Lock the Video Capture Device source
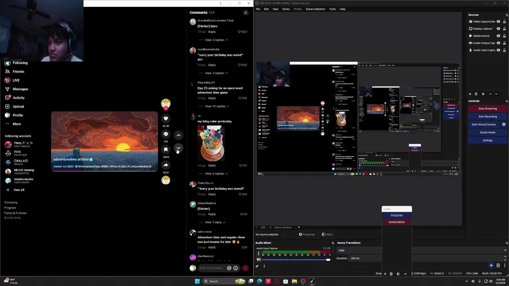This screenshot has height=286, width=509. [x=505, y=21]
